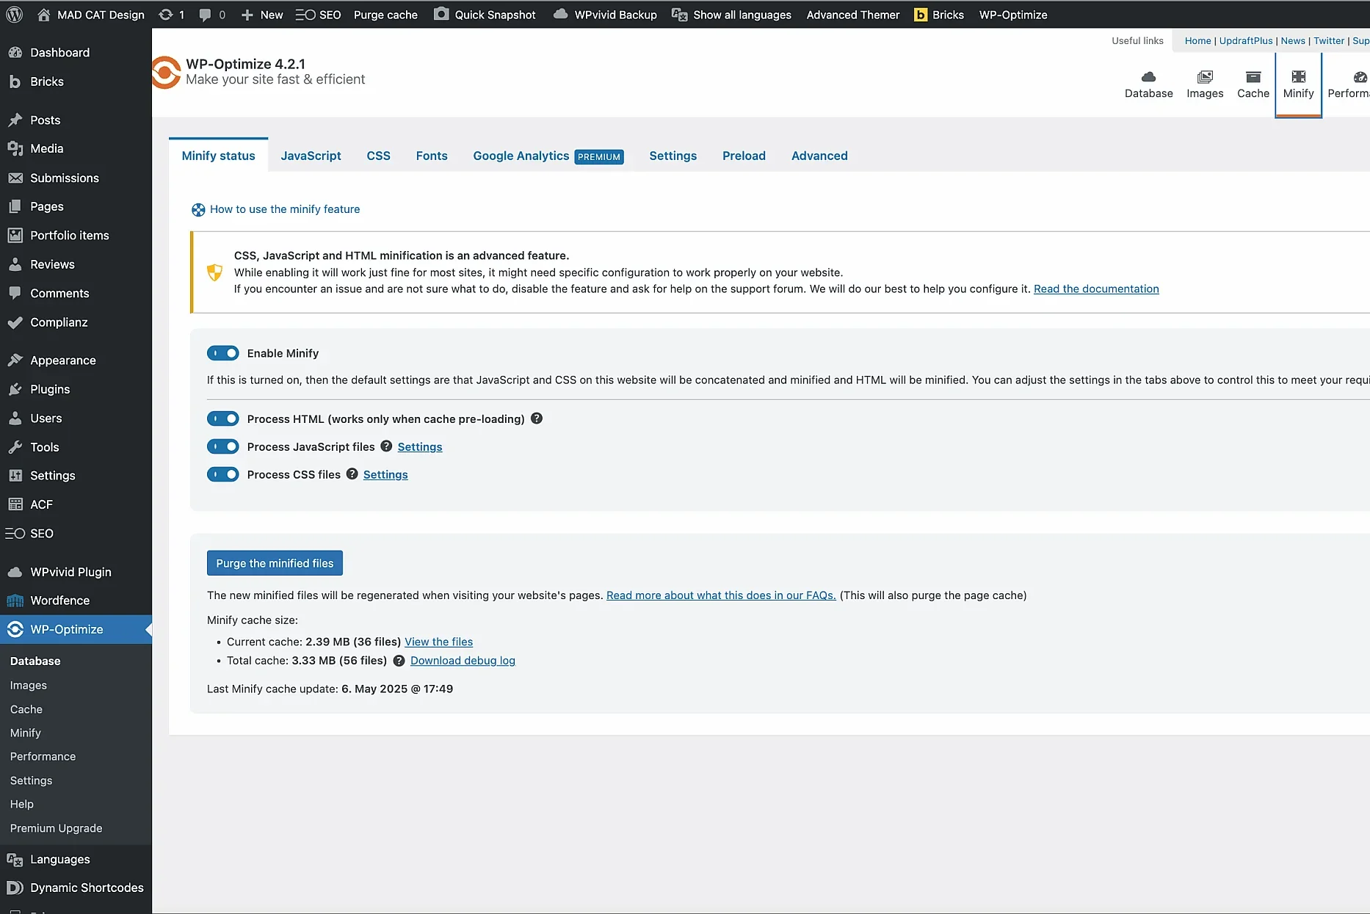Screen dimensions: 1370x914
Task: Open How to use the minify feature link
Action: 285,209
